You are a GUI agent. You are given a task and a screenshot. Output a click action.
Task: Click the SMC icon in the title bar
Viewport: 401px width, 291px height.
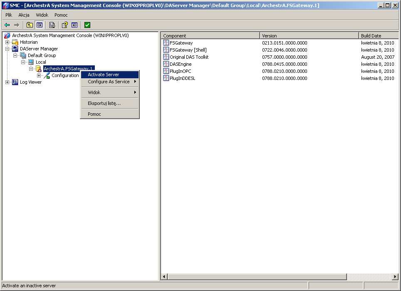pyautogui.click(x=6, y=5)
